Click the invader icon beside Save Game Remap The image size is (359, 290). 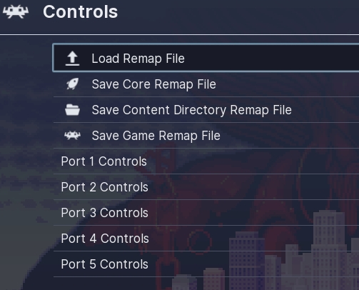click(x=72, y=136)
